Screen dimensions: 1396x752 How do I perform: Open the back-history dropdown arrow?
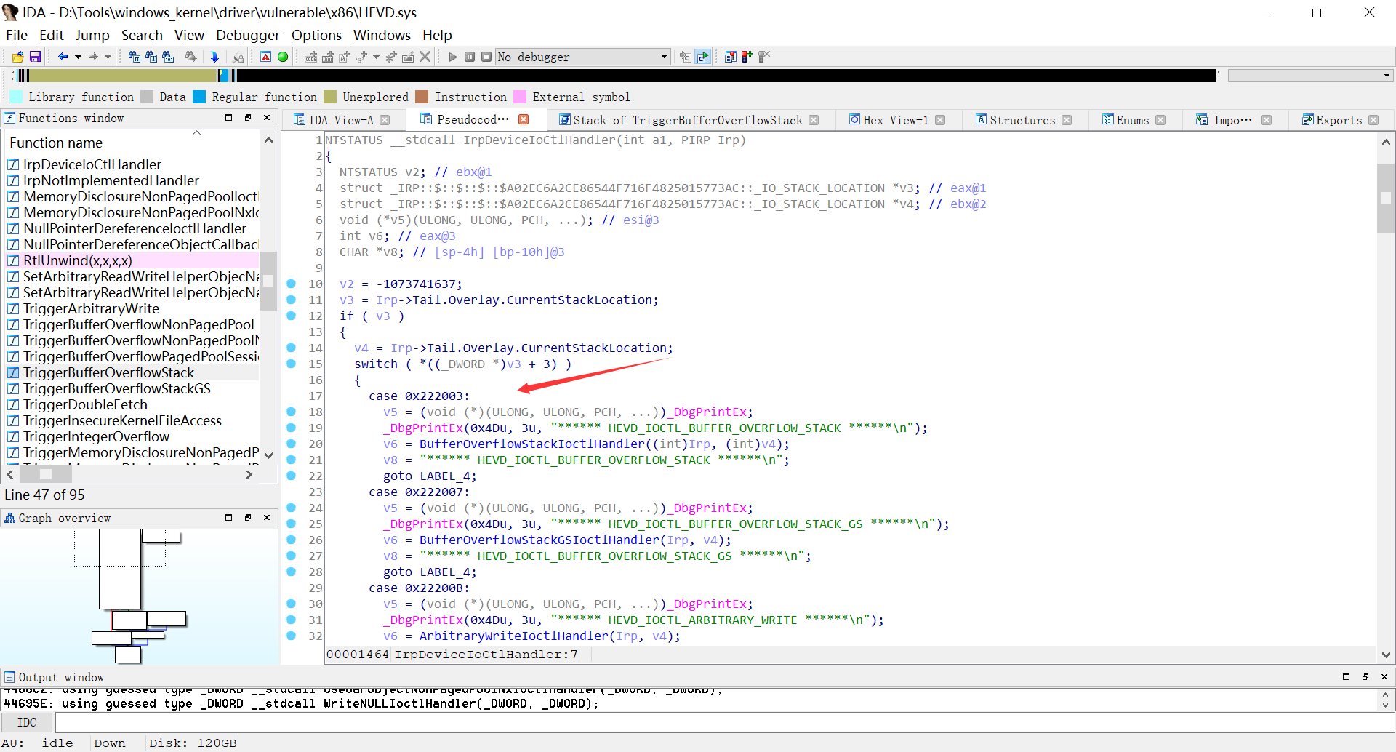pos(78,57)
